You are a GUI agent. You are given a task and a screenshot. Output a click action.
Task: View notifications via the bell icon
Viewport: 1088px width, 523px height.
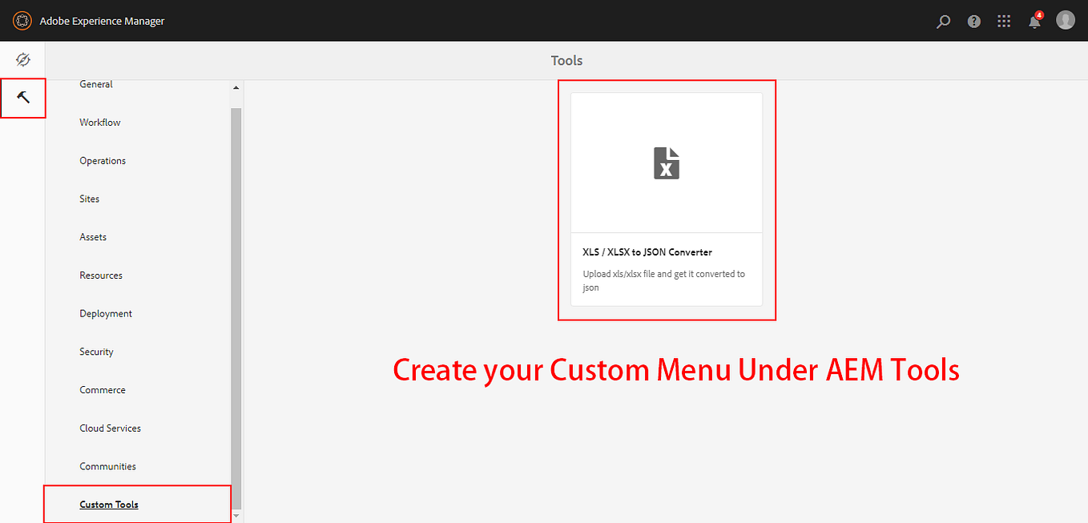[x=1034, y=21]
